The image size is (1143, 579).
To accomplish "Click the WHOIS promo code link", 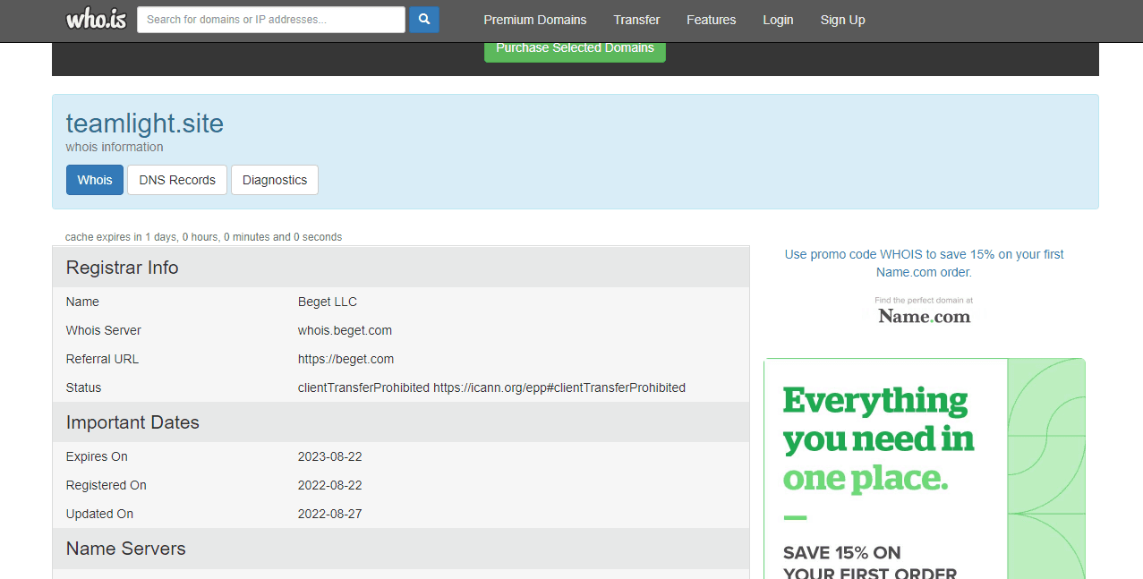I will coord(924,263).
